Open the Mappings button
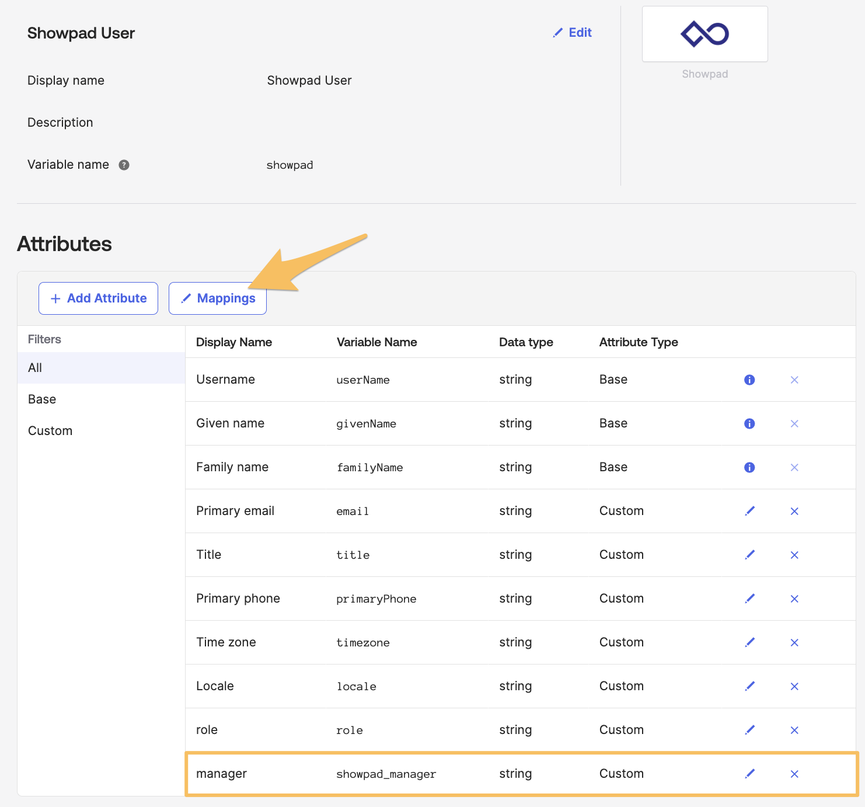 pyautogui.click(x=218, y=298)
